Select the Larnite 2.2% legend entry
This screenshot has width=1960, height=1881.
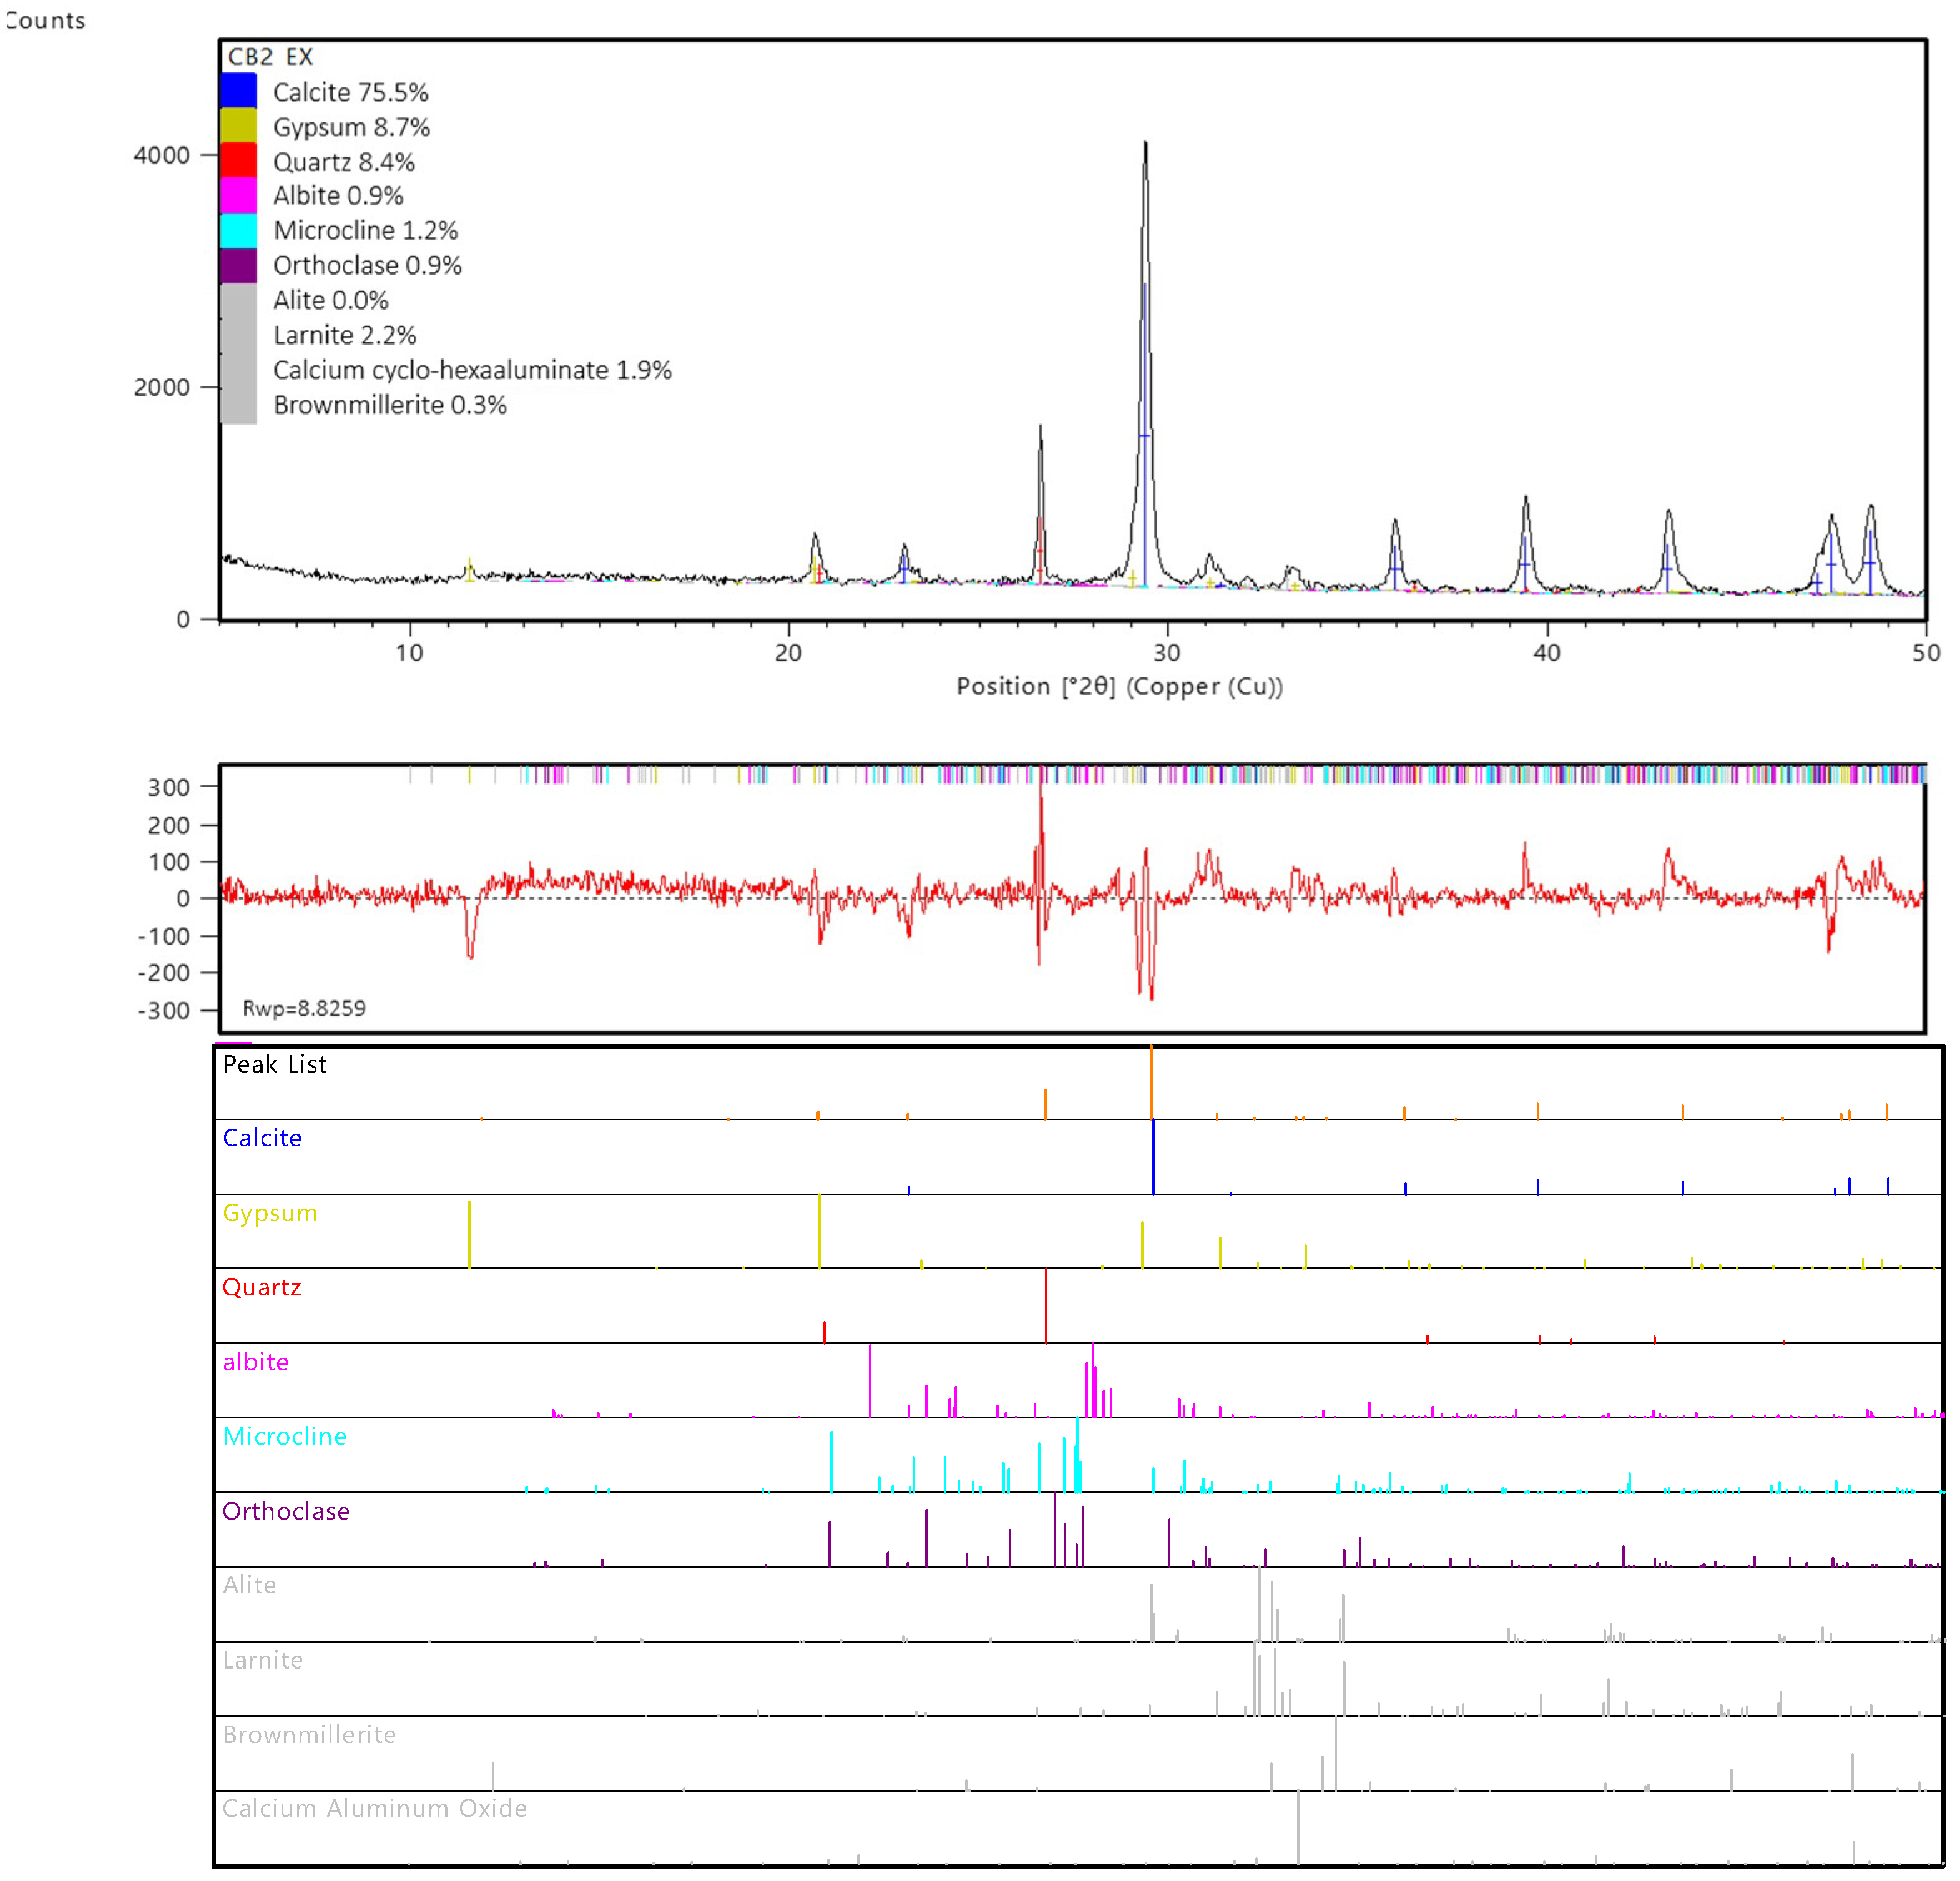pyautogui.click(x=344, y=335)
